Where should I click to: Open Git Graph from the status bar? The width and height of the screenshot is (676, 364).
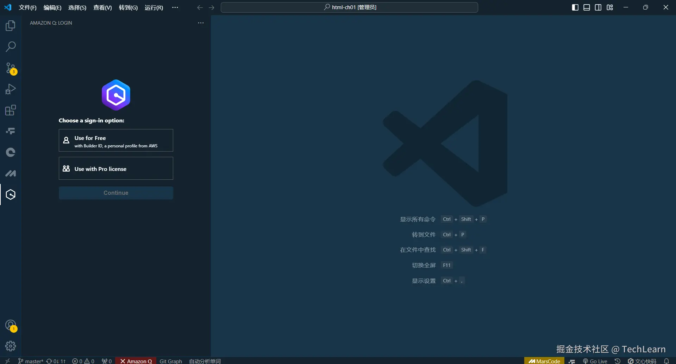pyautogui.click(x=171, y=361)
